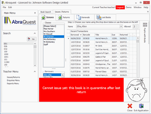Image resolution: width=151 pixels, height=114 pixels.
Task: Close the Issues / Returns document tab
Action: click(148, 12)
